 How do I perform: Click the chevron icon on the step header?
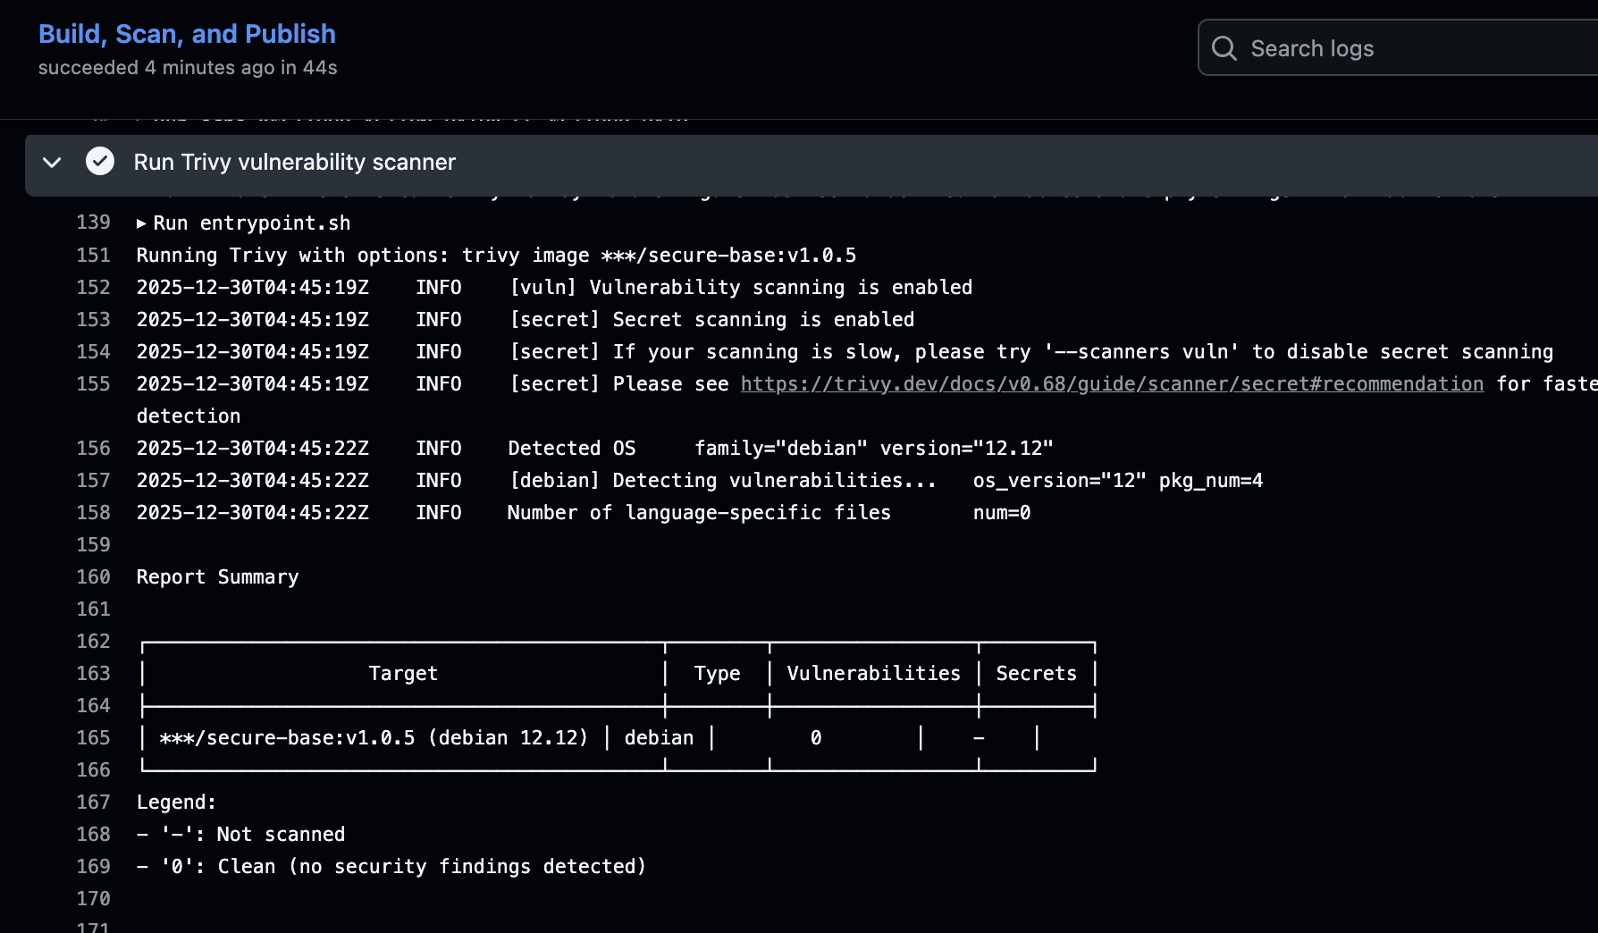[x=51, y=163]
